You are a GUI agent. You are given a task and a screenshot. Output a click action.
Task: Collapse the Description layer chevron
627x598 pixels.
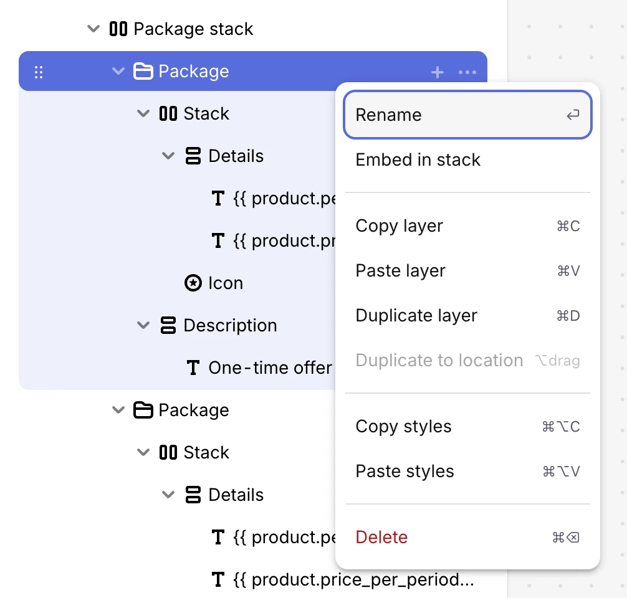click(143, 325)
